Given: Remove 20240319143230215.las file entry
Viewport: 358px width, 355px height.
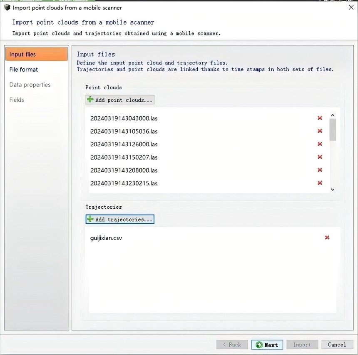Looking at the screenshot, I should (x=320, y=183).
